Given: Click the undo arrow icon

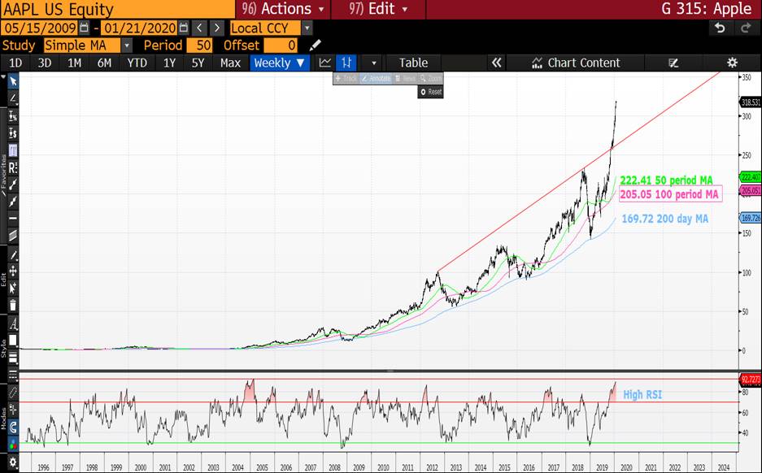Looking at the screenshot, I should [x=720, y=28].
